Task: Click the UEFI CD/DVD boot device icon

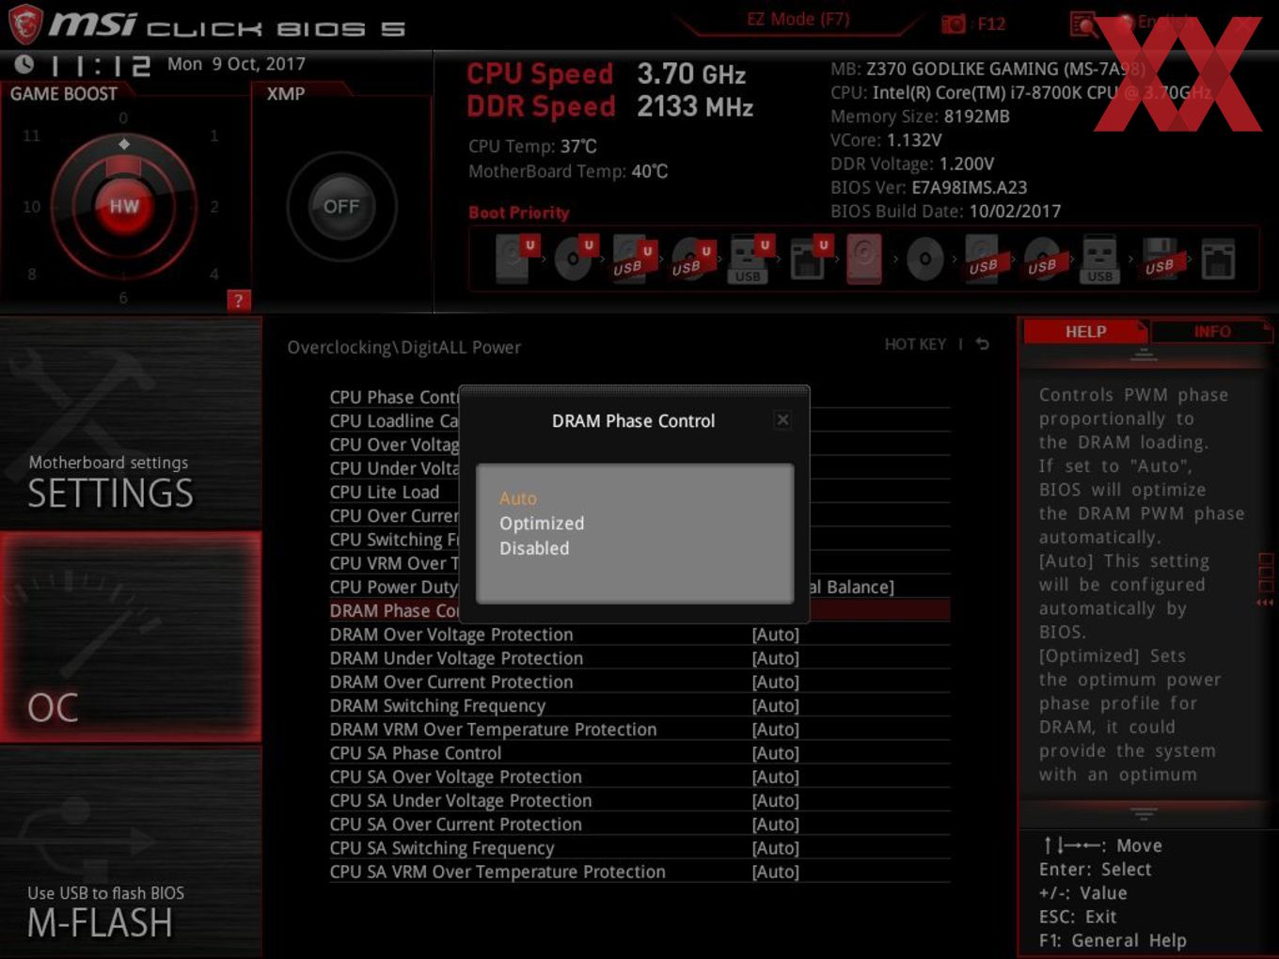Action: tap(574, 259)
